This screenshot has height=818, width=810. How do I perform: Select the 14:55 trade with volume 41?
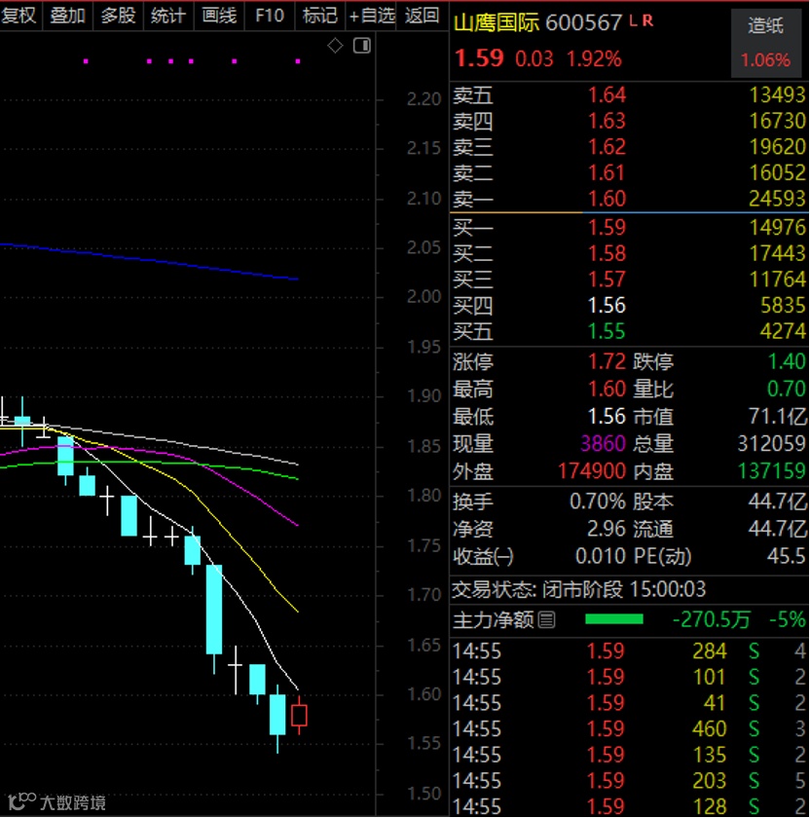tap(629, 703)
